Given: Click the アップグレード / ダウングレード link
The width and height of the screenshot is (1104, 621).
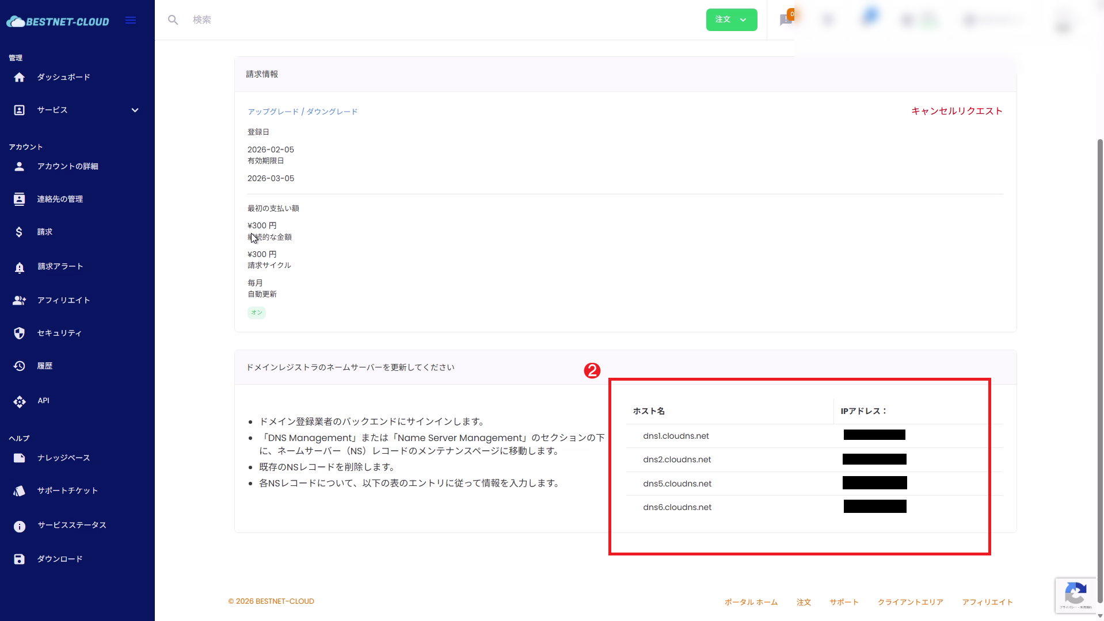Looking at the screenshot, I should [302, 112].
